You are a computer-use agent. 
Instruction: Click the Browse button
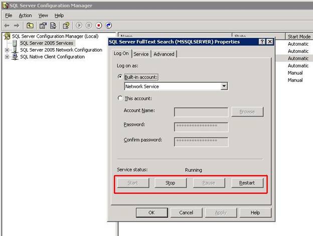point(247,112)
